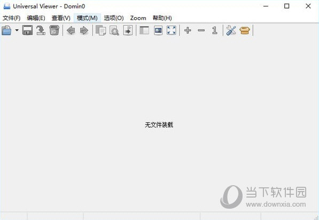Click the Open file folder icon

pos(6,31)
